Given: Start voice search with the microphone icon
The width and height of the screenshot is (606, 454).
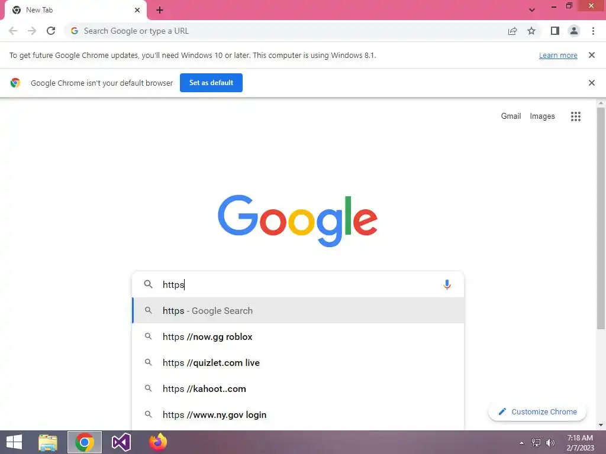Looking at the screenshot, I should point(447,284).
